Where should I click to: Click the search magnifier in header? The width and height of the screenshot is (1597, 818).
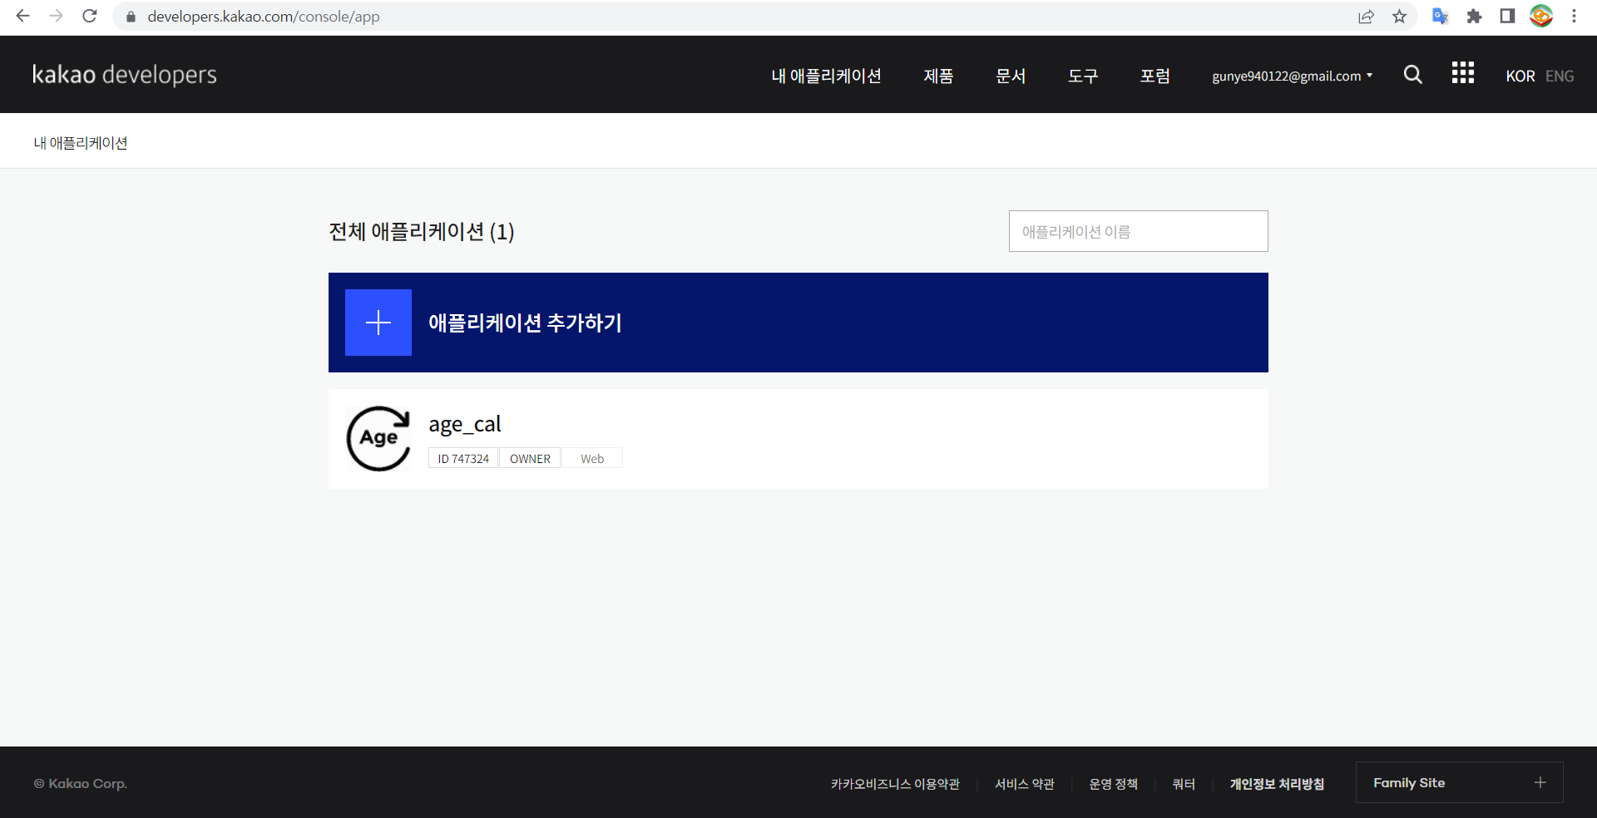1412,75
